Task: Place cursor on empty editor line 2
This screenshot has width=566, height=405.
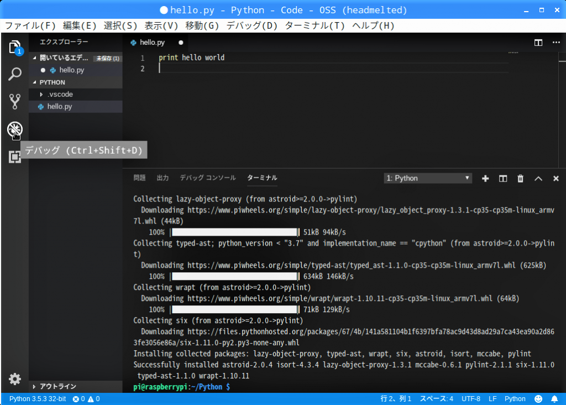Action: point(333,69)
